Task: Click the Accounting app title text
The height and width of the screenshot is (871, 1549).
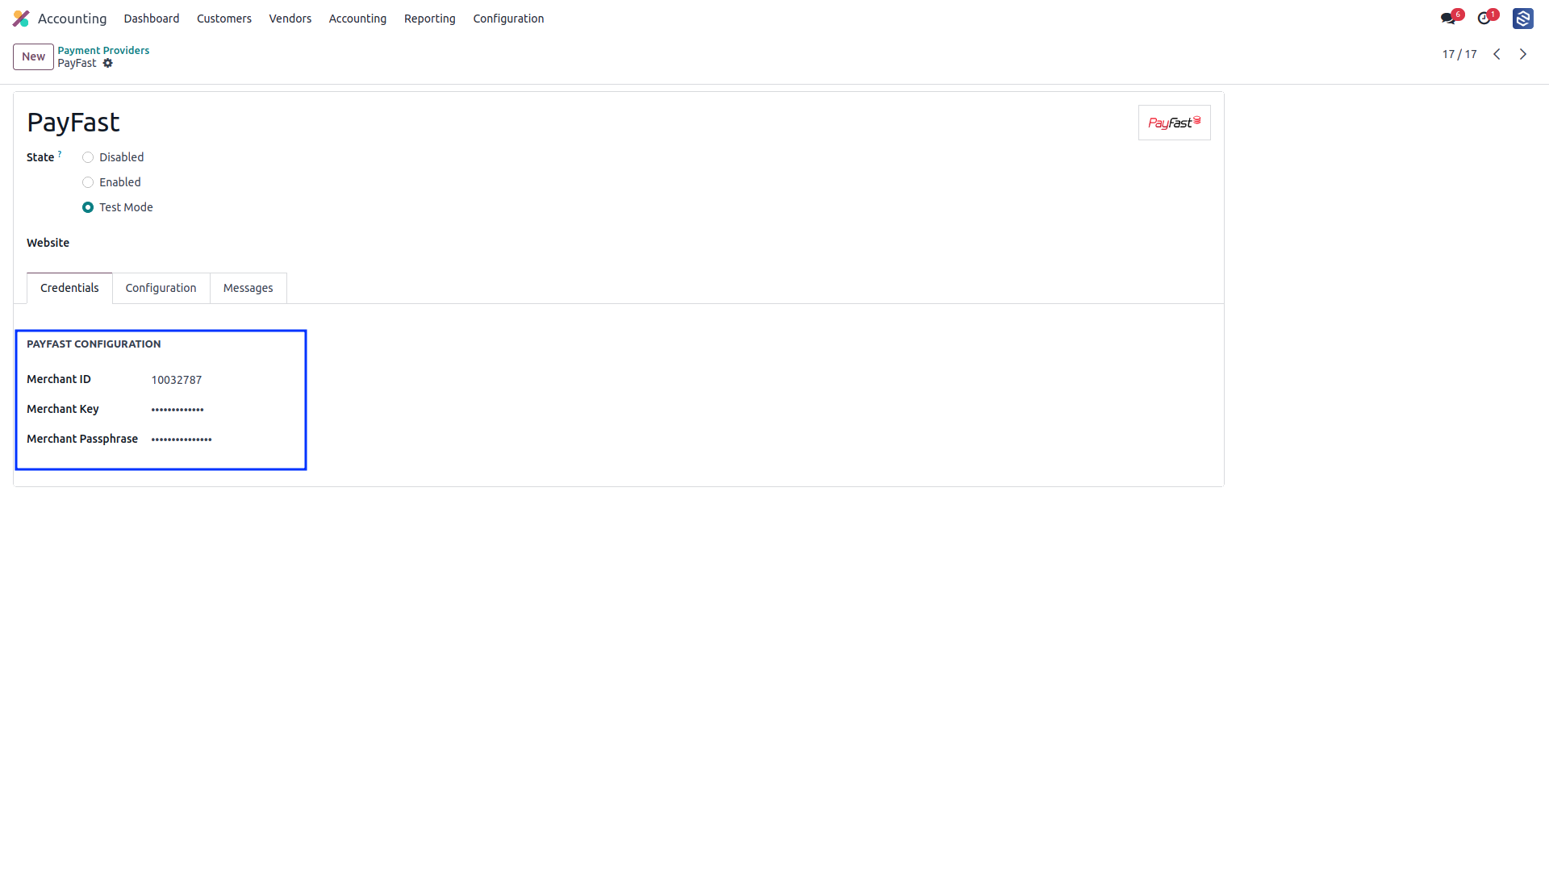Action: [x=72, y=19]
